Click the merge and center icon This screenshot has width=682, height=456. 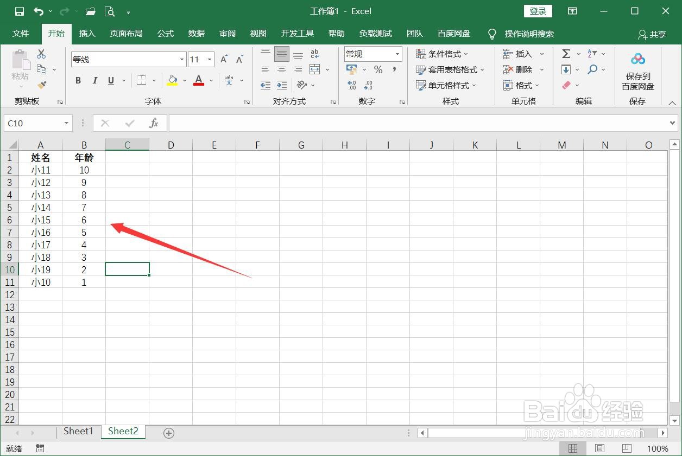tap(315, 69)
